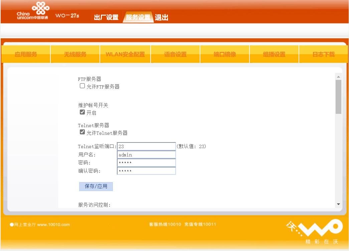Toggle the 允许Telnet服务器 checkbox
The image size is (349, 251).
pyautogui.click(x=82, y=131)
